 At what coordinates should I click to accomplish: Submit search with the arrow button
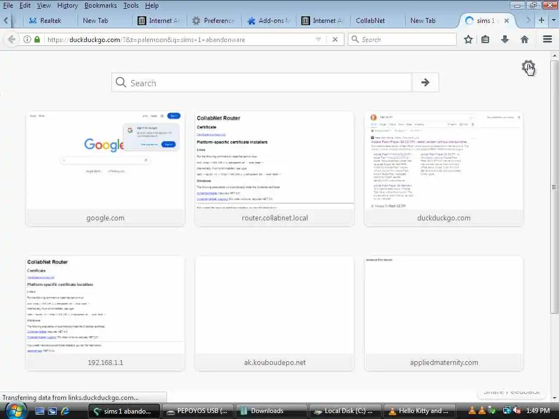[425, 83]
